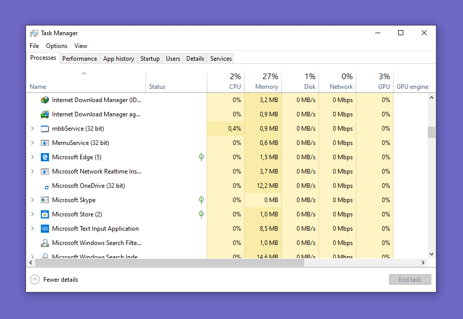463x319 pixels.
Task: Switch to the Services tab
Action: point(221,59)
